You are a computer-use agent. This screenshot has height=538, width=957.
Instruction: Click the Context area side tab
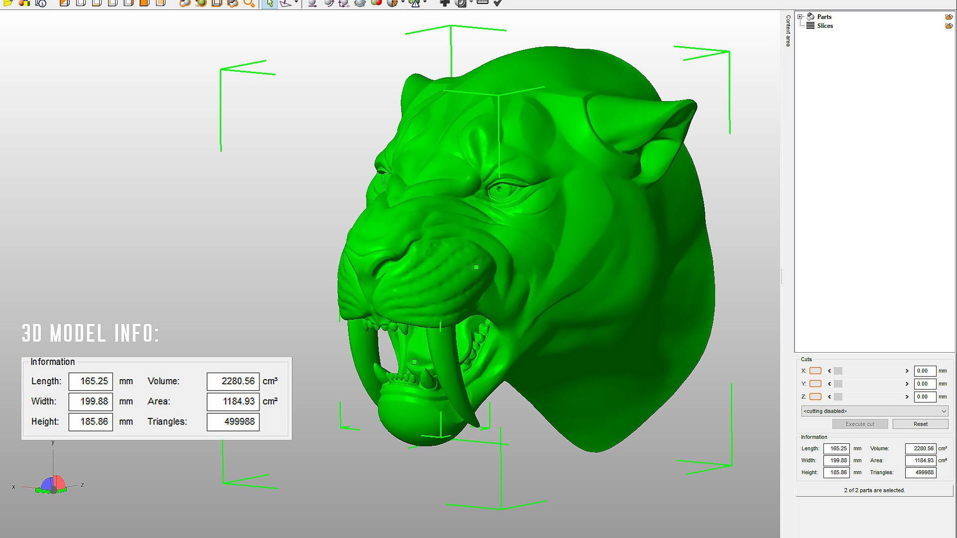pyautogui.click(x=788, y=31)
